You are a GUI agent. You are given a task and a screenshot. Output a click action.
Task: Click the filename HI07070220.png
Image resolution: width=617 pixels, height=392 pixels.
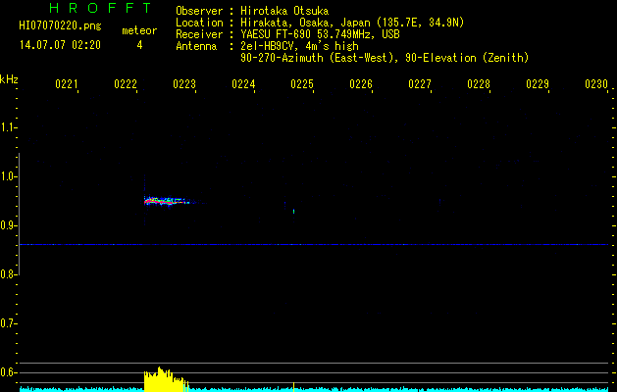pyautogui.click(x=60, y=26)
